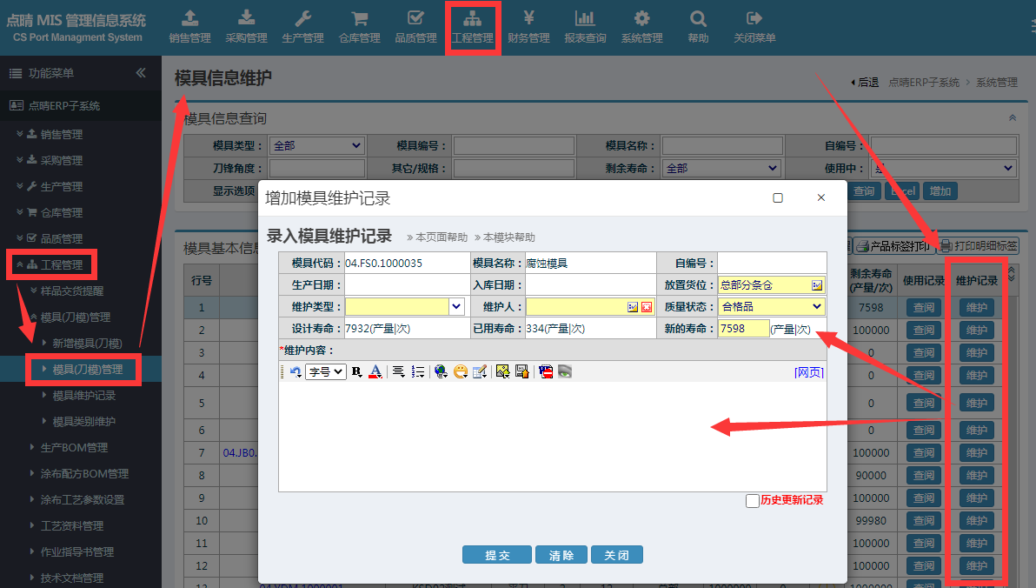
Task: Click the red clear icon beside 维护人
Action: click(x=646, y=307)
